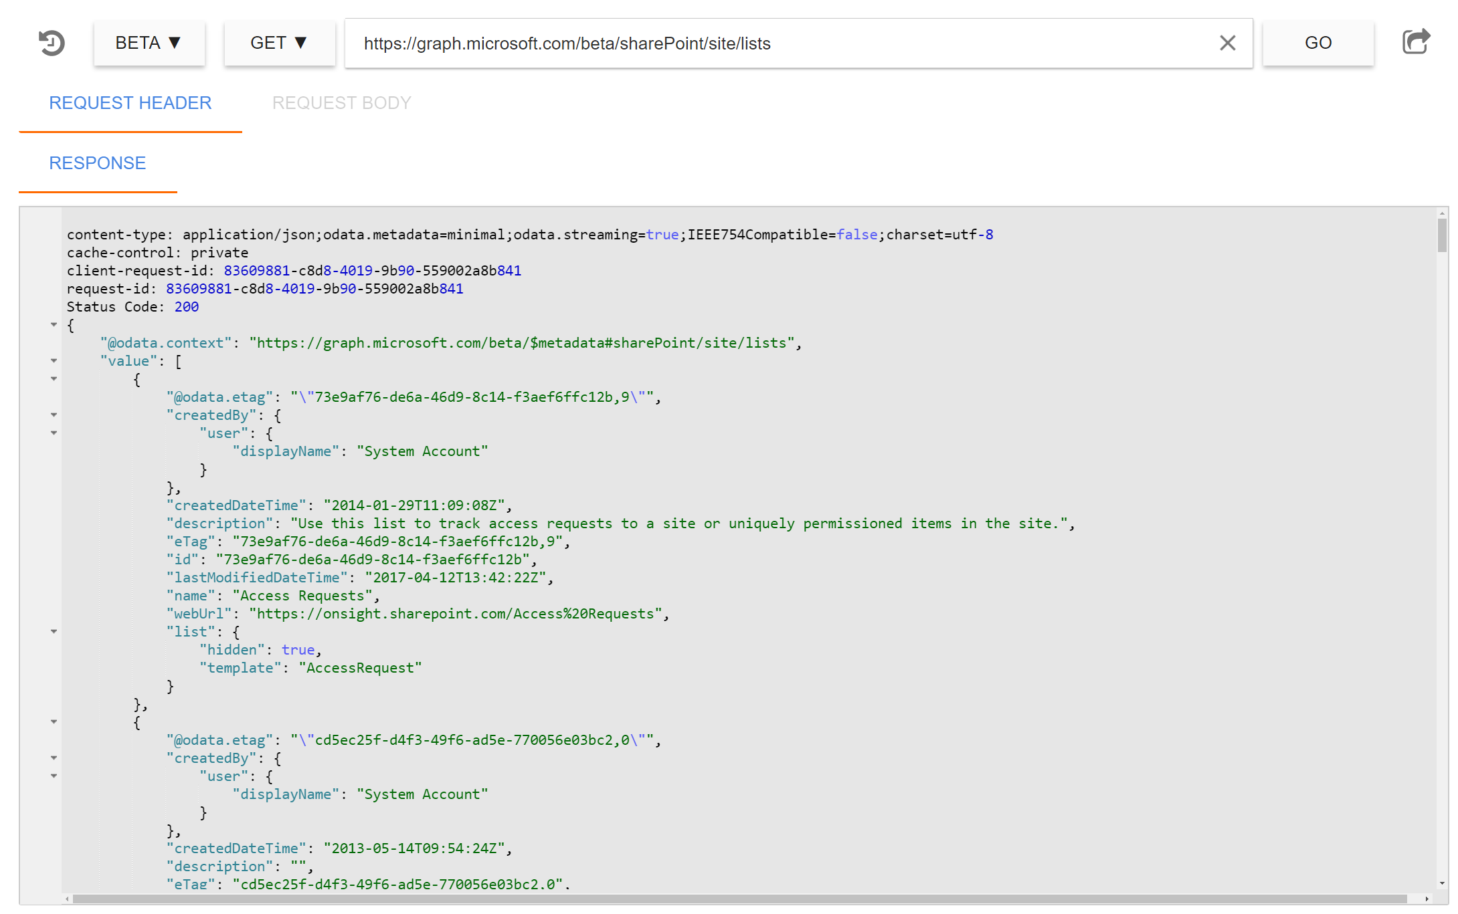Image resolution: width=1458 pixels, height=914 pixels.
Task: Open the request history icon
Action: pos(52,43)
